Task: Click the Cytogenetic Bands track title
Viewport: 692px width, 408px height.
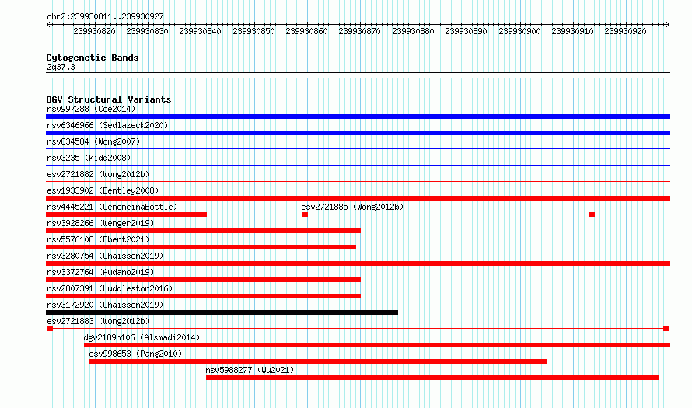Action: [x=93, y=58]
